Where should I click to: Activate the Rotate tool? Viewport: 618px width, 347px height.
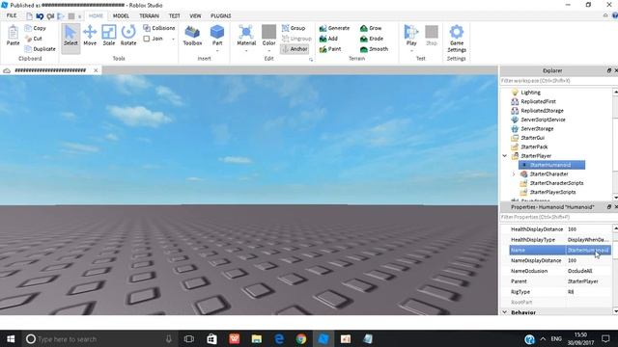(x=128, y=36)
